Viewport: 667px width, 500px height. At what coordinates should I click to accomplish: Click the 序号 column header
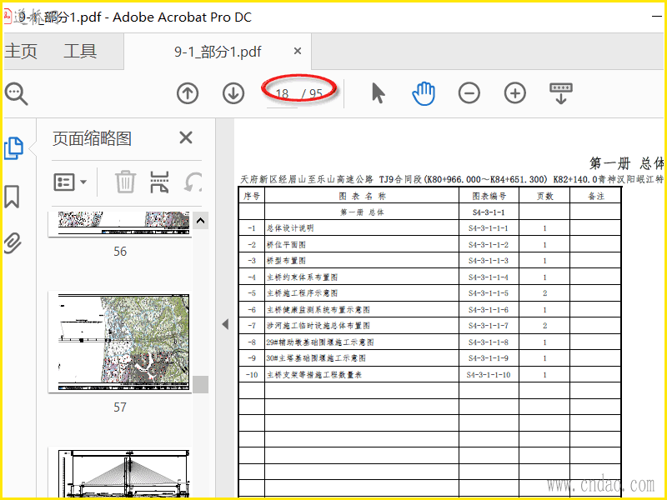(x=252, y=196)
